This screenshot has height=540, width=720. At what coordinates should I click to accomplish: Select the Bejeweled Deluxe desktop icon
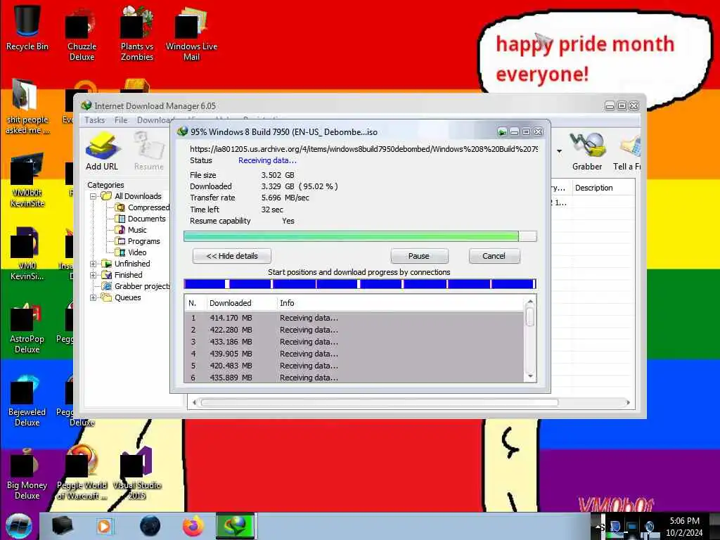(x=27, y=401)
